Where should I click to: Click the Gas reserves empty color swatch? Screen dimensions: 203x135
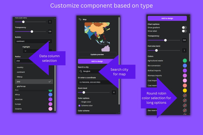(x=185, y=110)
